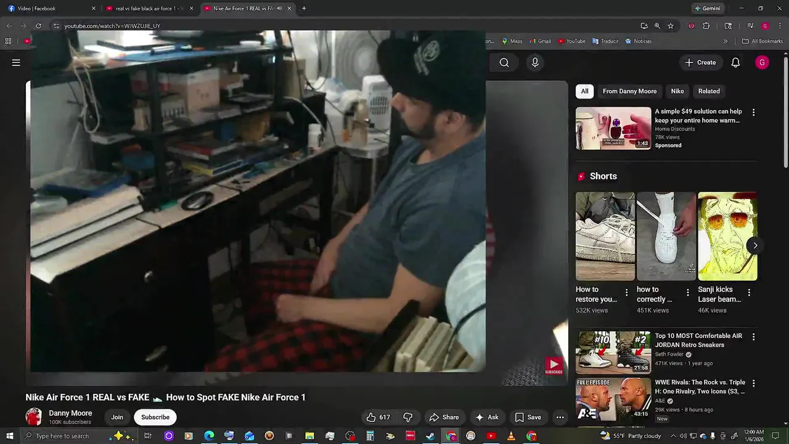
Task: Bookmark this page with the star icon
Action: tap(671, 26)
